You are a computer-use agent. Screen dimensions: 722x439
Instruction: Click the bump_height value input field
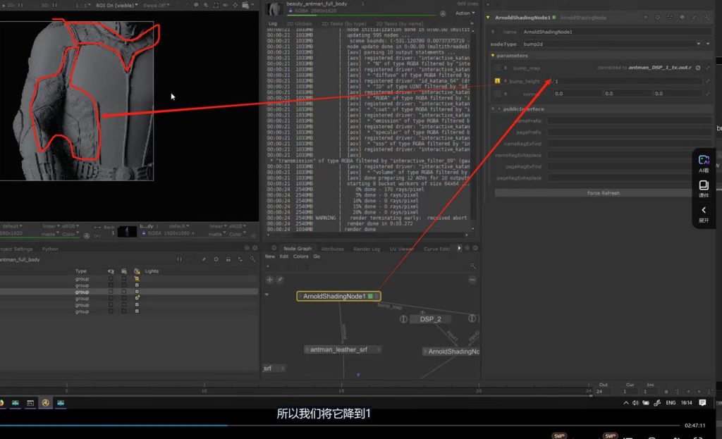click(628, 81)
